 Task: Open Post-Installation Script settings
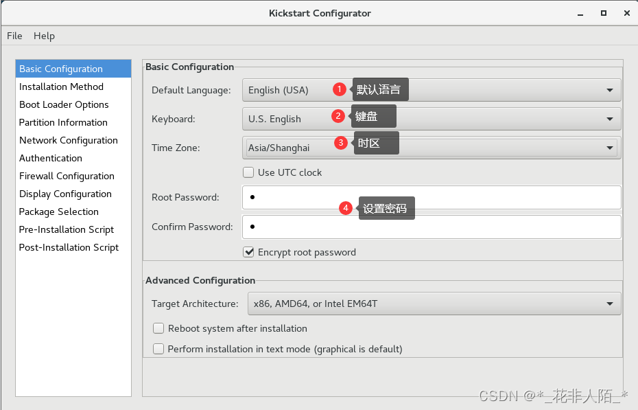coord(69,247)
